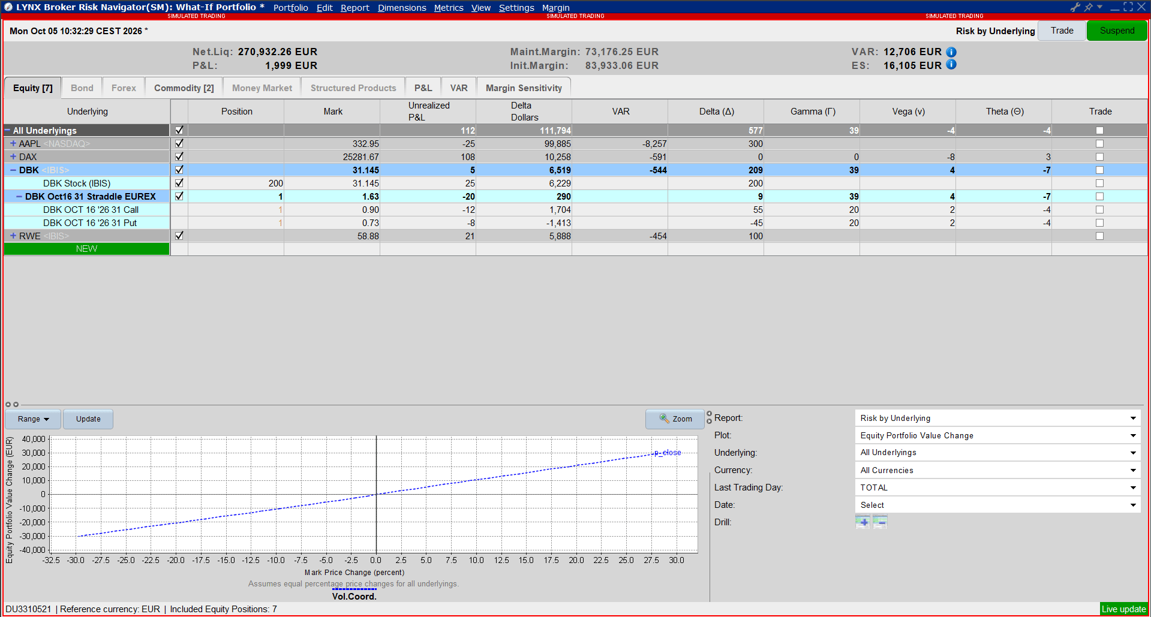Viewport: 1151px width, 617px height.
Task: Uncheck the DBK Stock include checkbox
Action: tap(179, 183)
